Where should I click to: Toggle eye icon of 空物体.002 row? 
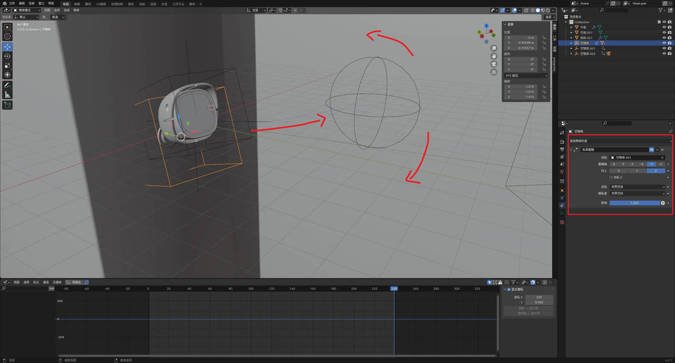click(x=664, y=53)
